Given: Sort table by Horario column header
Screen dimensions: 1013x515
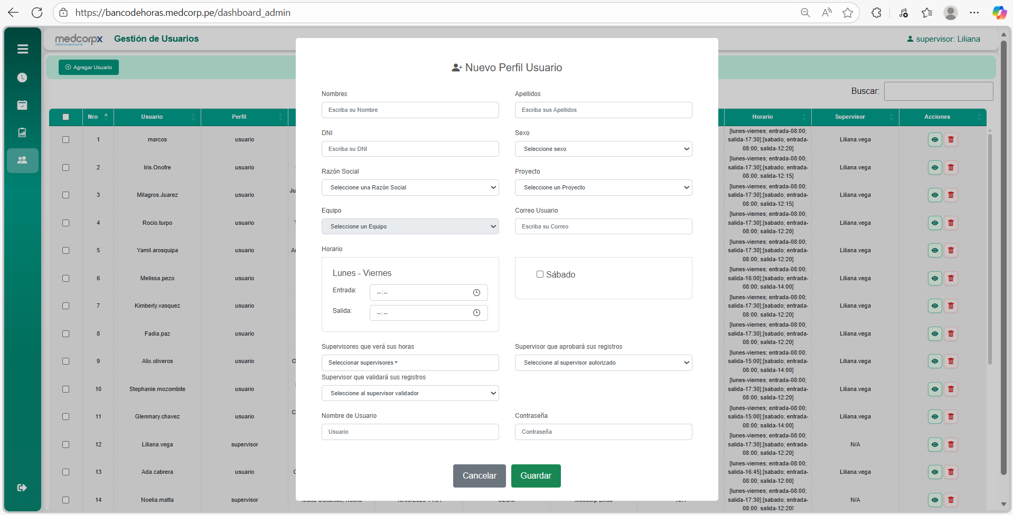Looking at the screenshot, I should (762, 117).
